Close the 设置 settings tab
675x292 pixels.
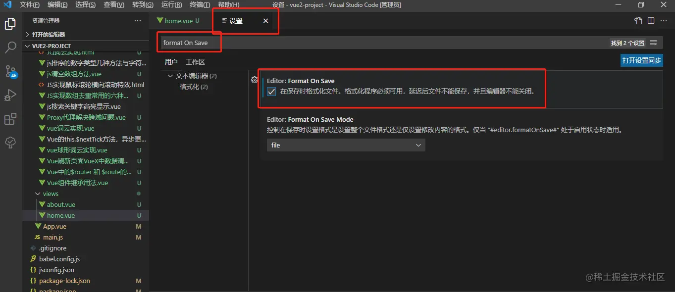click(265, 21)
